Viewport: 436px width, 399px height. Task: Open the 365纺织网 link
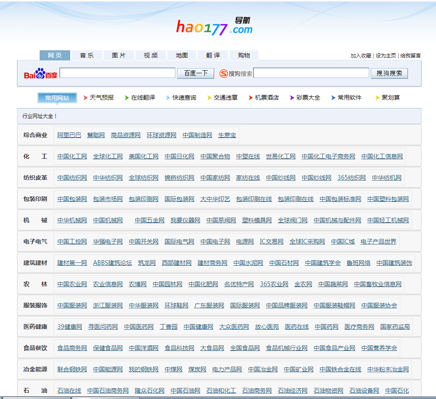(351, 178)
